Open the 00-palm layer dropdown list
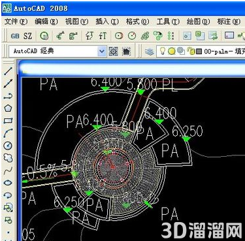Screen dimensions: 245x241 [201, 52]
